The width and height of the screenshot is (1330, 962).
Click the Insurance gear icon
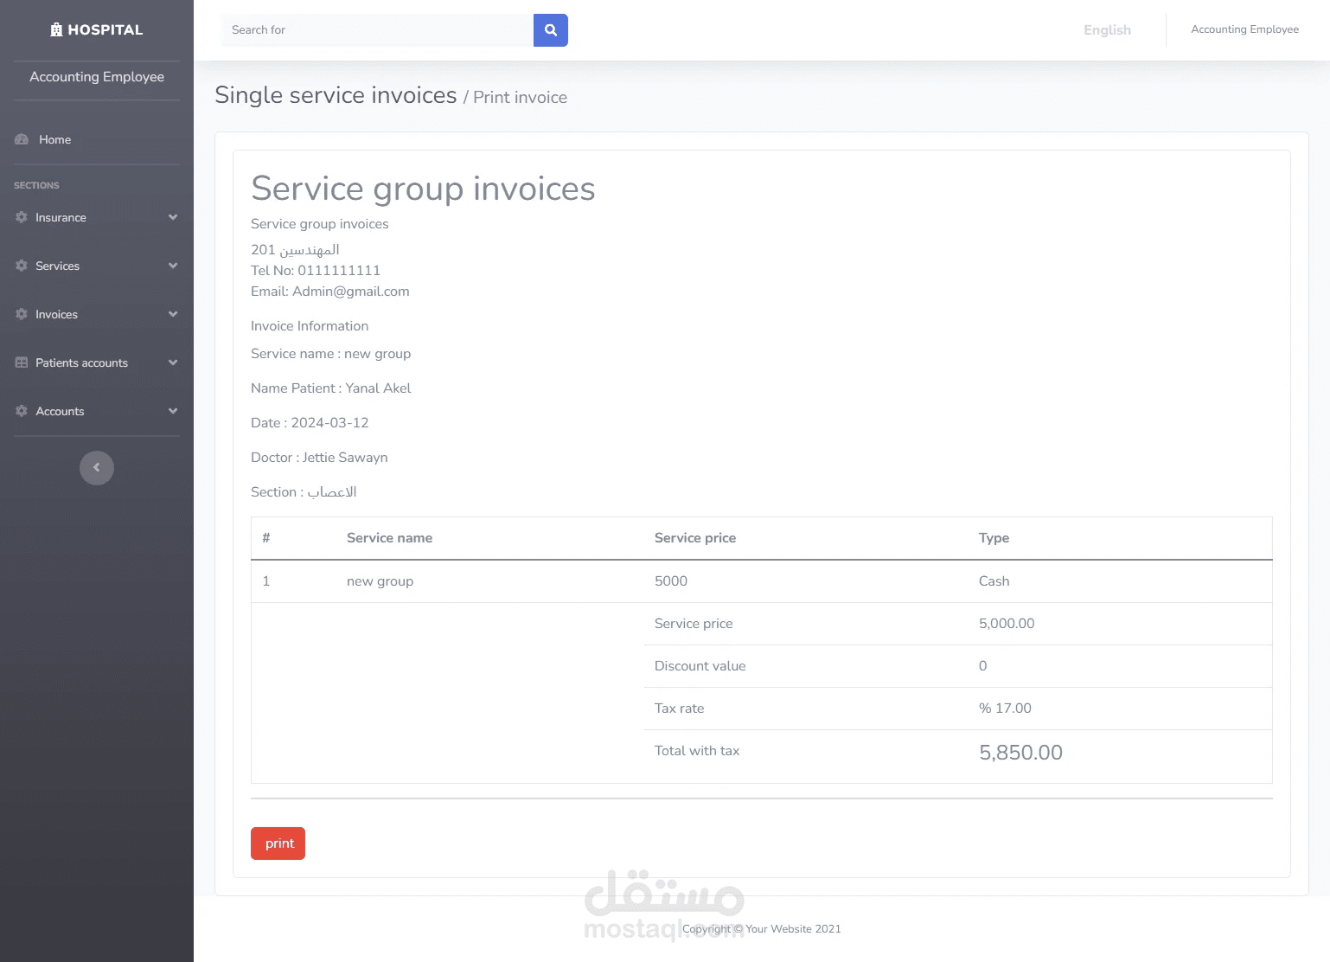(x=22, y=217)
